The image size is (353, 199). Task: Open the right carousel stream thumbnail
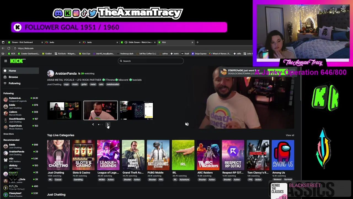tap(137, 111)
